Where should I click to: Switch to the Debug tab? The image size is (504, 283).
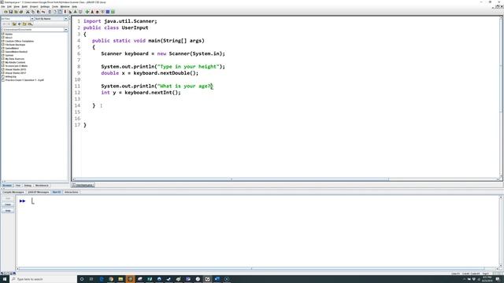(28, 186)
